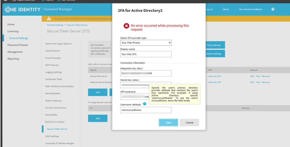Click Remove link for Default Active Directory
This screenshot has width=290, height=147.
point(266,82)
